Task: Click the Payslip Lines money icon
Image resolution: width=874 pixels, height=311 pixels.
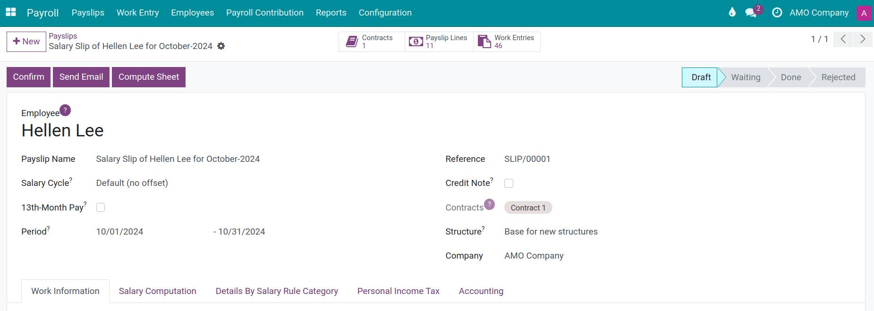Action: tap(416, 42)
